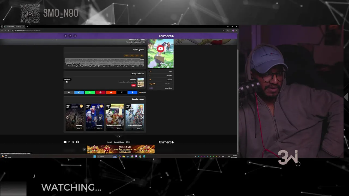This screenshot has width=349, height=196.
Task: Open the Kyuuketsuki Sugu Shi card
Action: pos(115,117)
